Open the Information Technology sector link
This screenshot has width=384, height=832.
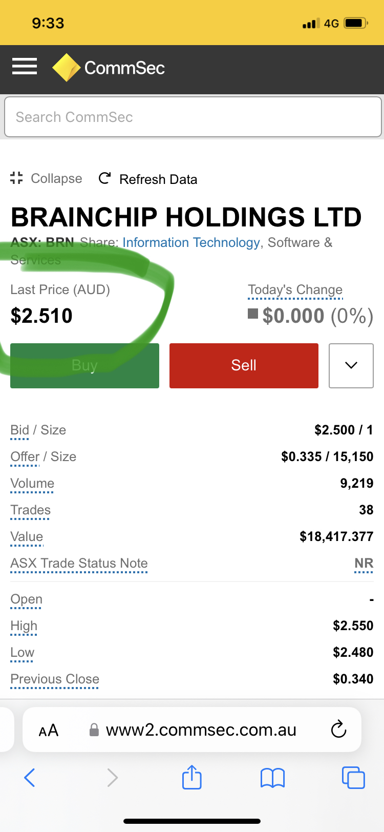[191, 242]
